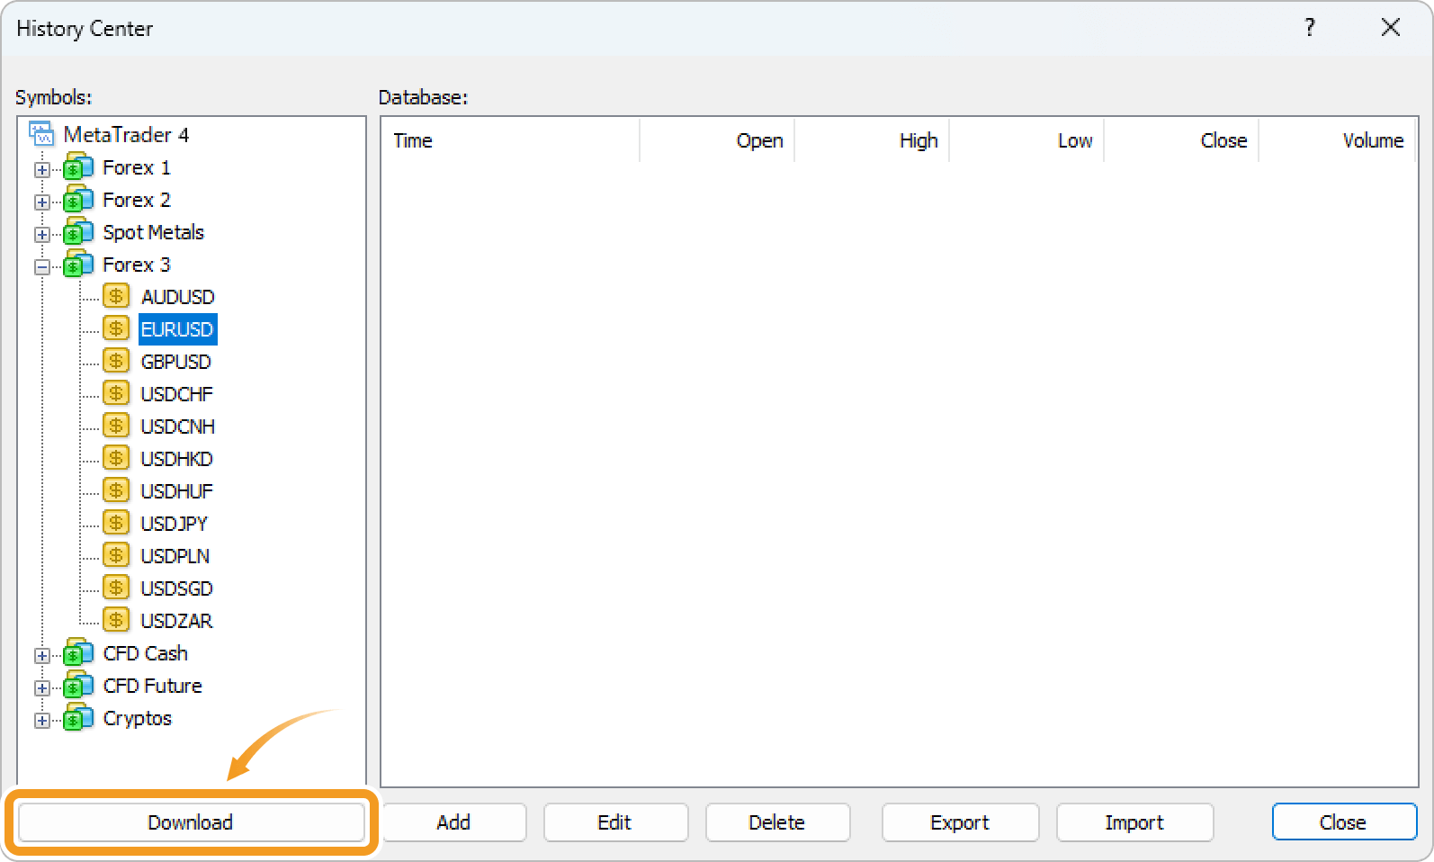Click the Download button

point(191,822)
